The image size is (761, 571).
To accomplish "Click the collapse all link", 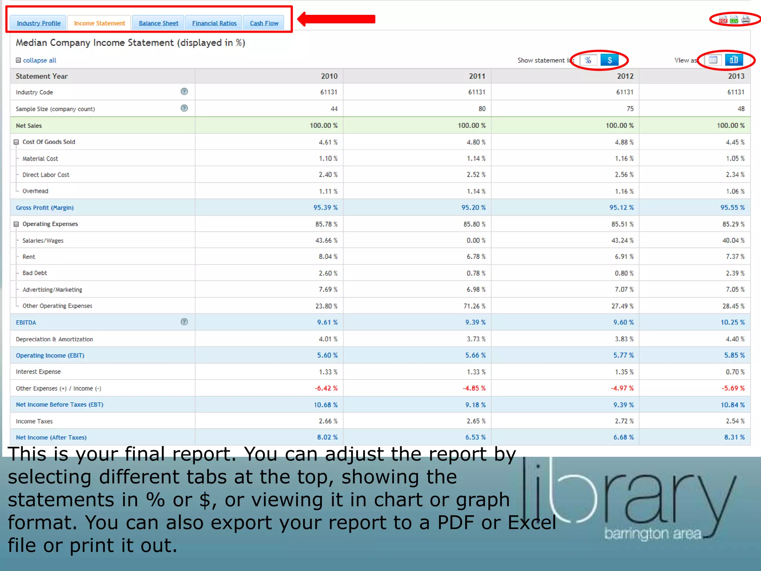I will pyautogui.click(x=39, y=60).
